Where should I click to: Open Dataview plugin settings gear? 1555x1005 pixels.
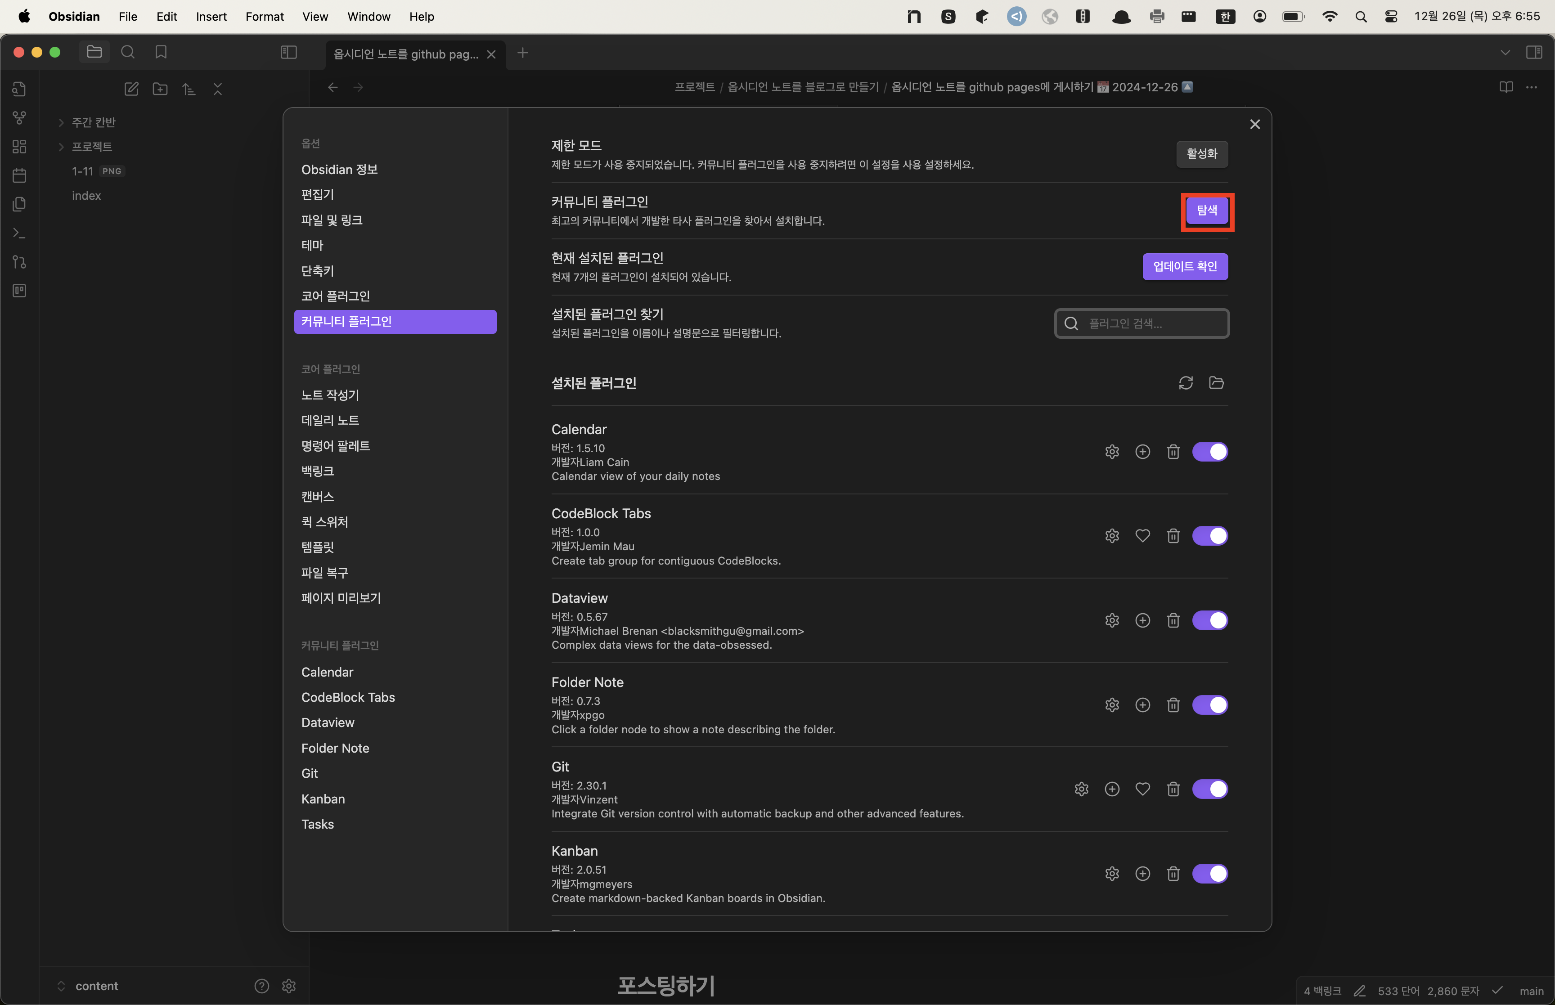coord(1112,620)
